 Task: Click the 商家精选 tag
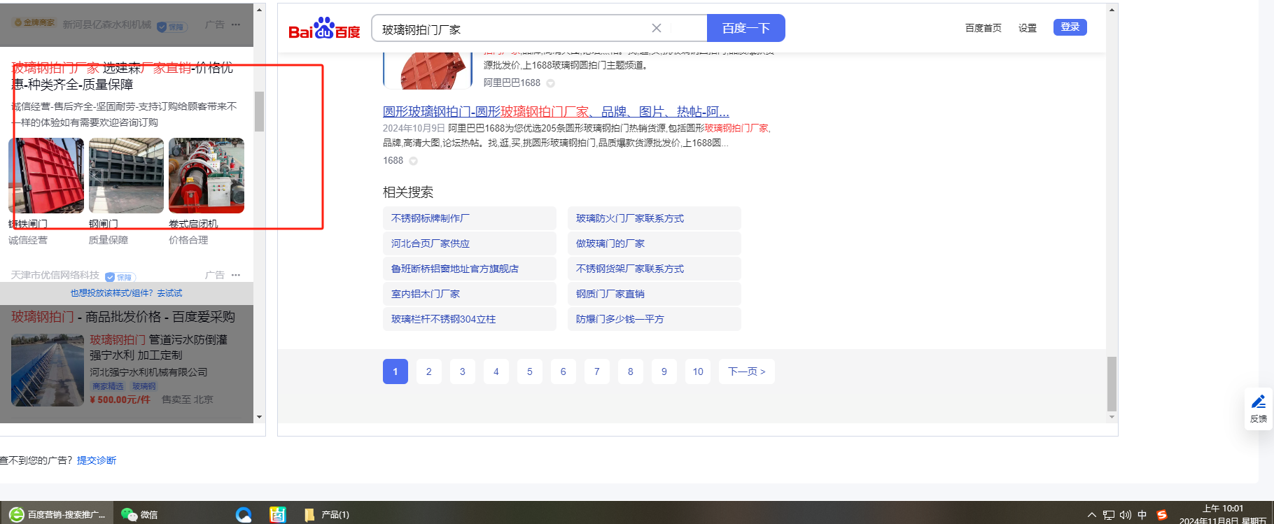click(x=108, y=386)
